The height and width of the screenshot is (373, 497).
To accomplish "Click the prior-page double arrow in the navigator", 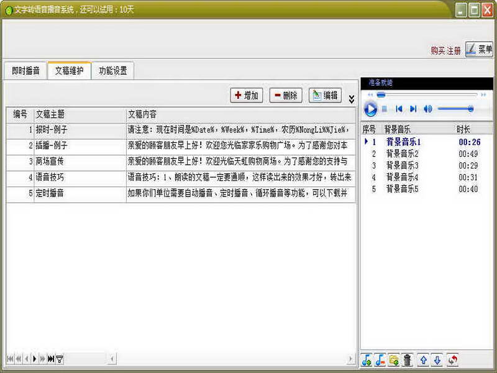I will (x=19, y=359).
